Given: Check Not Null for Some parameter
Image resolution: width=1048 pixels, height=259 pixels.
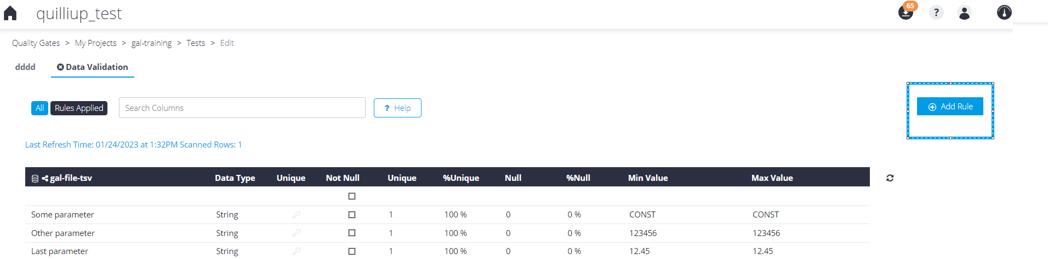Looking at the screenshot, I should tap(352, 215).
